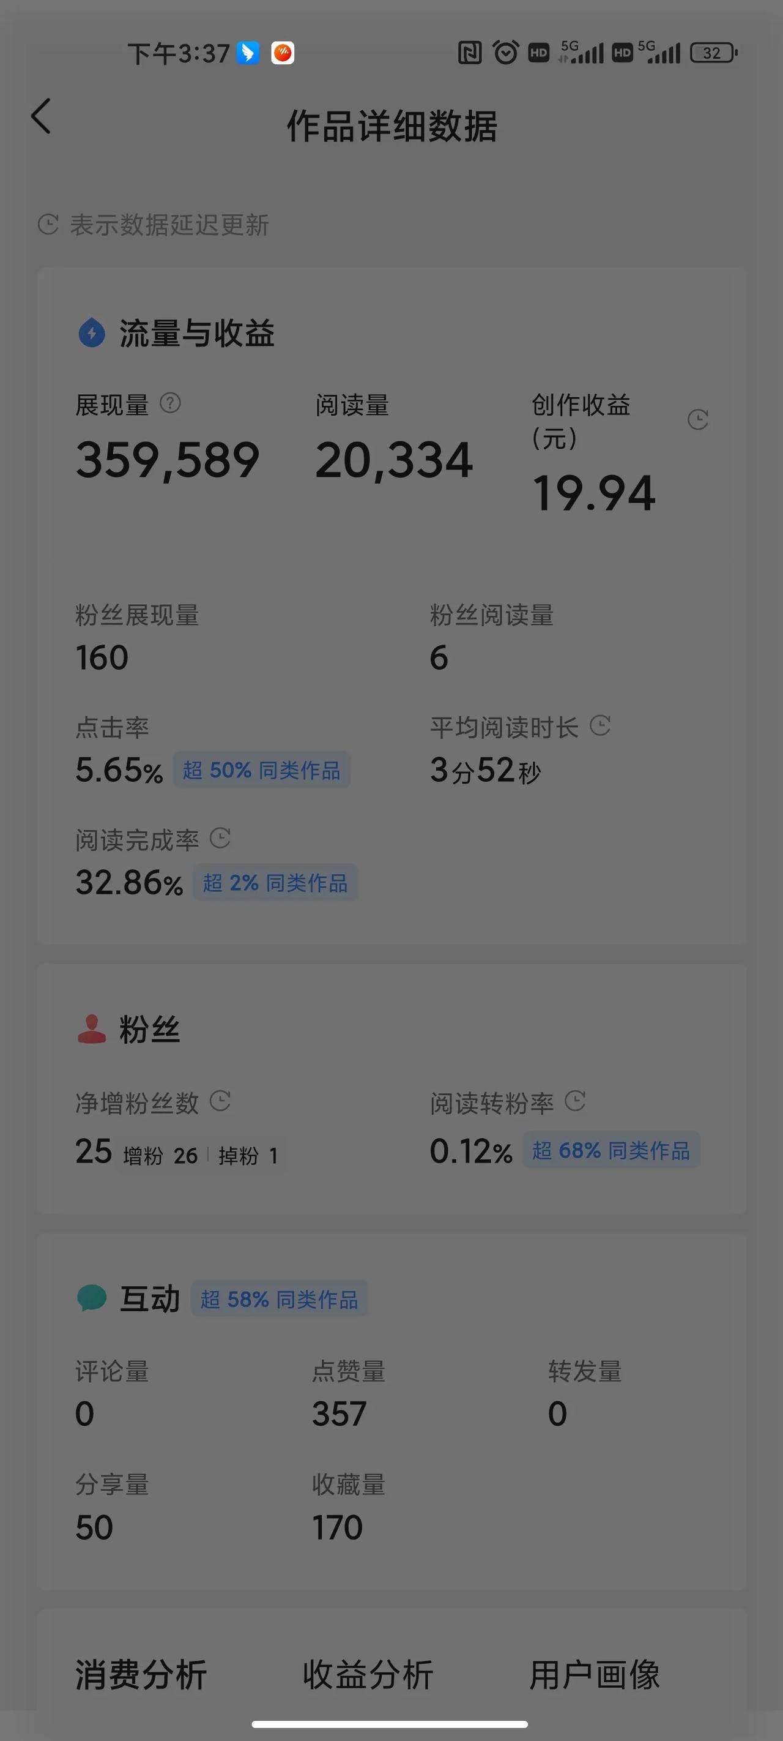
Task: Tap the clock icon beside 阅读转粉率
Action: point(575,1101)
